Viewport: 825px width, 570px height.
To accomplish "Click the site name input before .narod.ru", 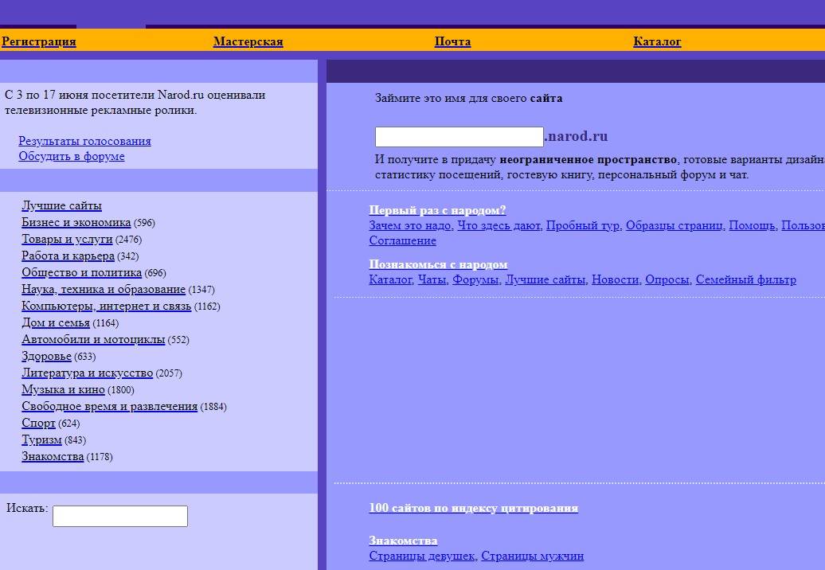I will coord(459,137).
